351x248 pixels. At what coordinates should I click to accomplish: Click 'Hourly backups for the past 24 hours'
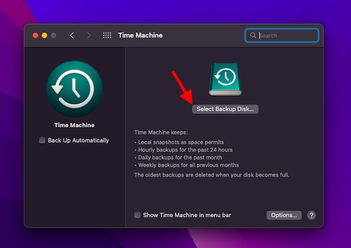tap(185, 150)
